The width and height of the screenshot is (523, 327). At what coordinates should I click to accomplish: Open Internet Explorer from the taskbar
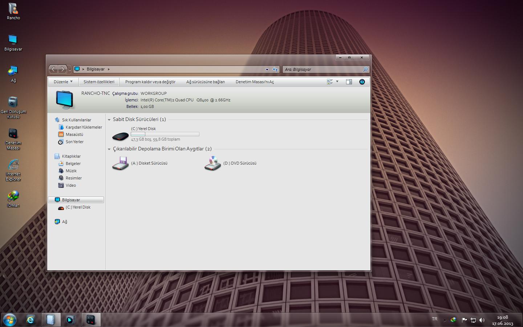coord(31,320)
